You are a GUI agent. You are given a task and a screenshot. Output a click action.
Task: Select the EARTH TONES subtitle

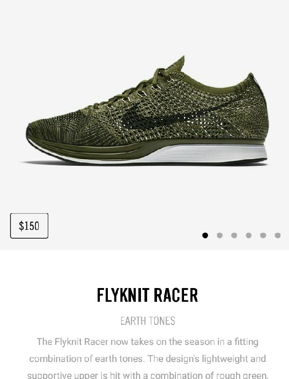[x=148, y=321]
